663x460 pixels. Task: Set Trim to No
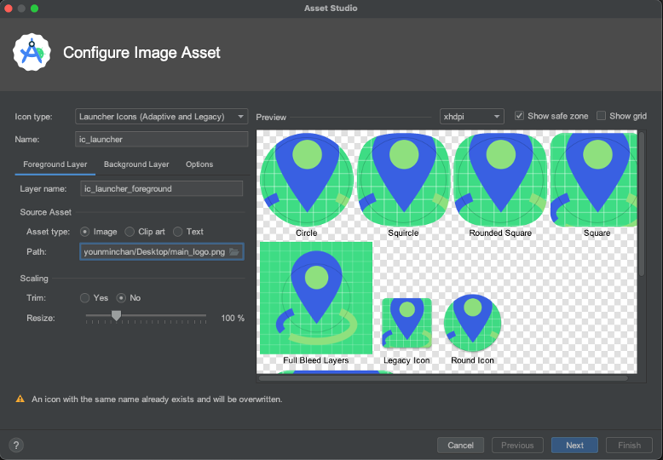point(121,298)
